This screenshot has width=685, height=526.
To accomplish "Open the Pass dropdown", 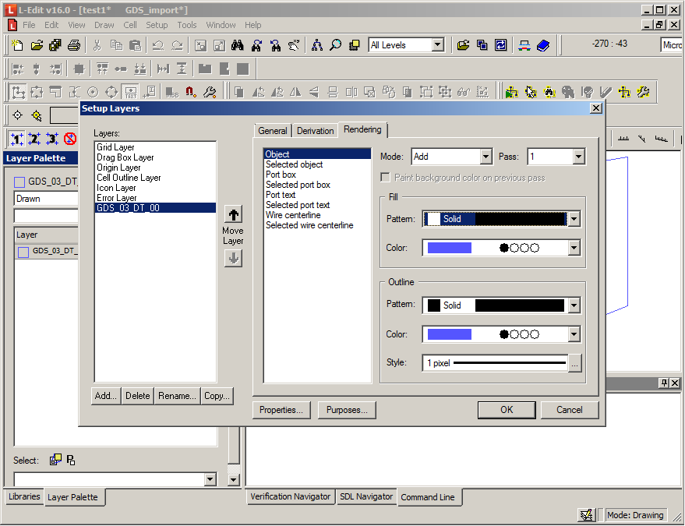I will pyautogui.click(x=577, y=157).
